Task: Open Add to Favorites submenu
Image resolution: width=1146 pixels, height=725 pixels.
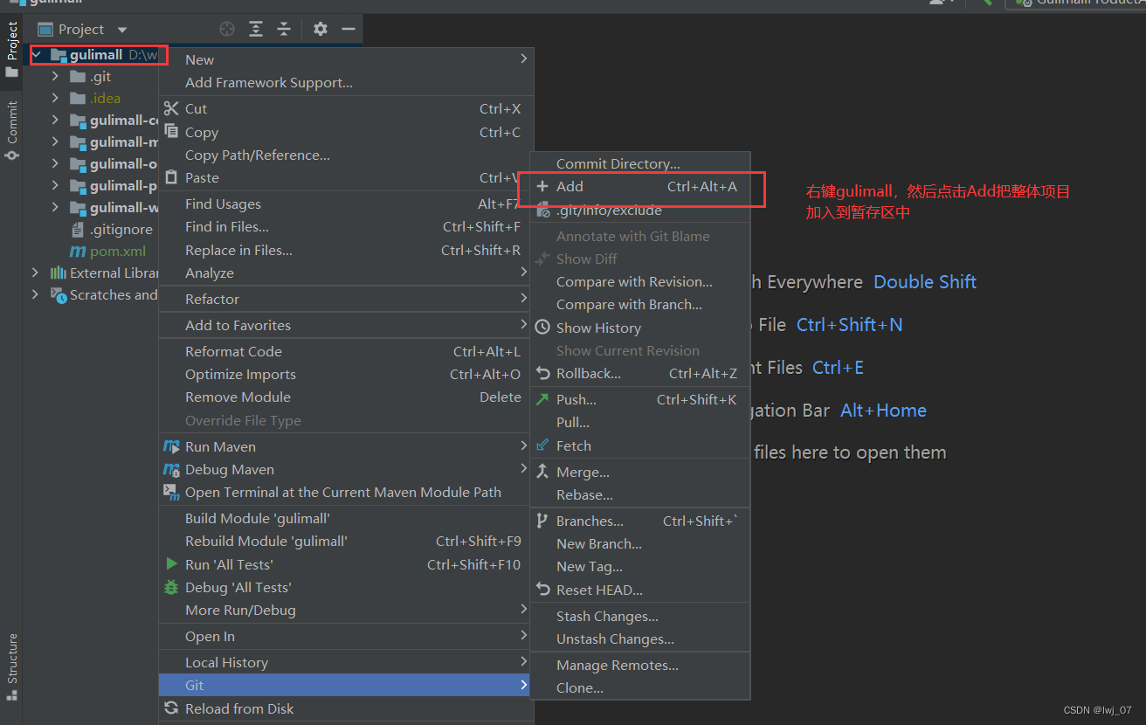Action: (346, 325)
